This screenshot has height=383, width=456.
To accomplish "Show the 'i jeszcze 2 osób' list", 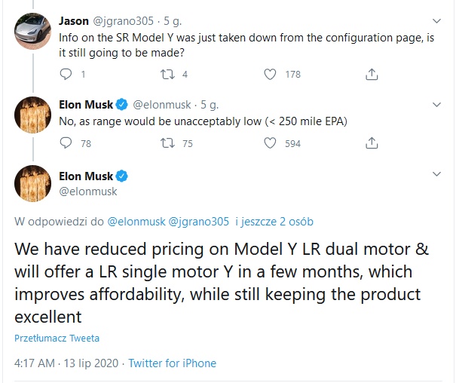I will pos(274,222).
